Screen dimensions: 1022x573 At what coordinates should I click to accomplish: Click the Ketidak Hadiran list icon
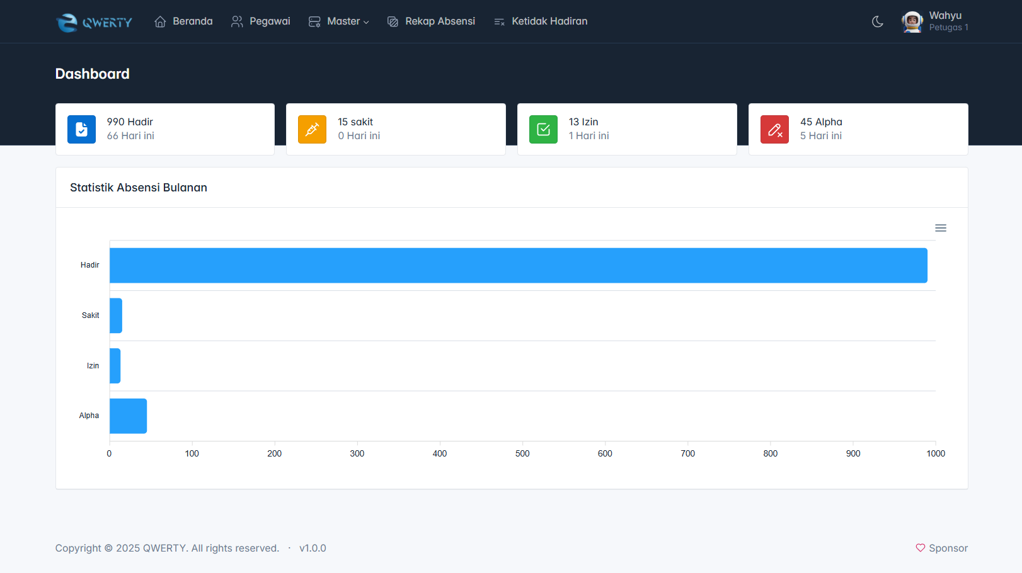click(500, 22)
